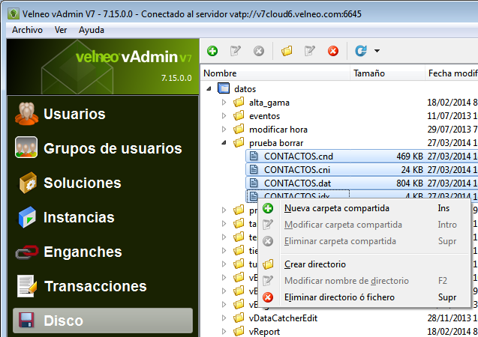Click the Transacciones document pencil icon
This screenshot has height=337, width=478.
click(x=27, y=286)
